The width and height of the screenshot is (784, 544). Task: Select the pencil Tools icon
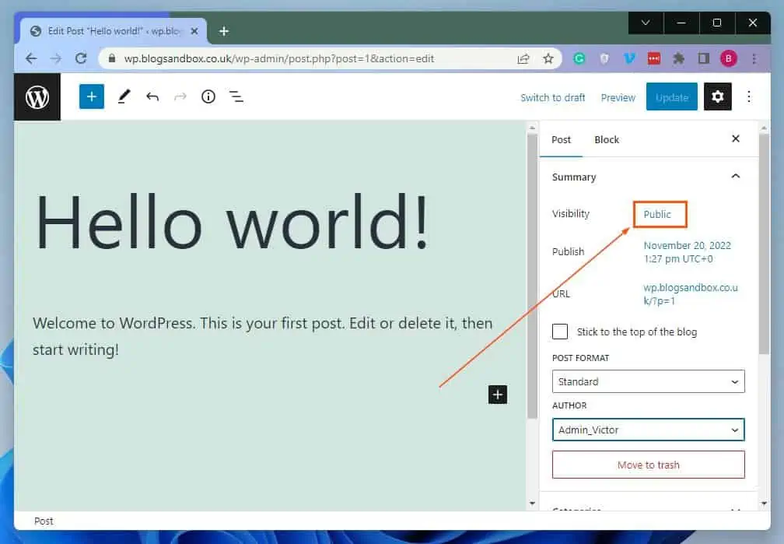click(124, 97)
